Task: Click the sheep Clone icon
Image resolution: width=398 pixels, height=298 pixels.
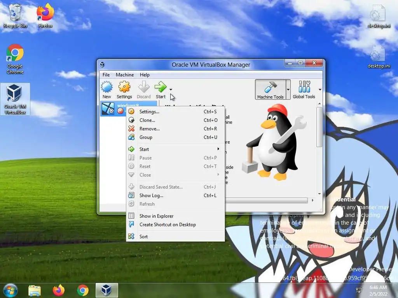Action: pyautogui.click(x=131, y=120)
